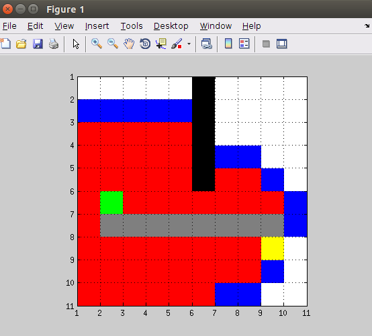Activate the Data Cursor tool
Viewport: 372px width, 336px height.
(161, 44)
